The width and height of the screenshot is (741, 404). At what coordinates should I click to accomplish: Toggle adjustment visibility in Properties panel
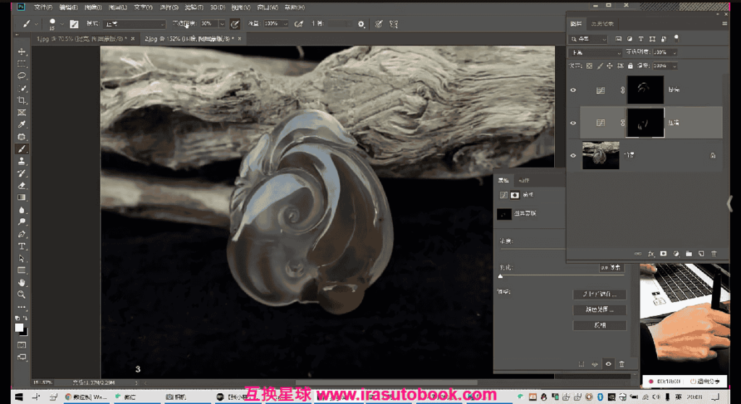(608, 364)
